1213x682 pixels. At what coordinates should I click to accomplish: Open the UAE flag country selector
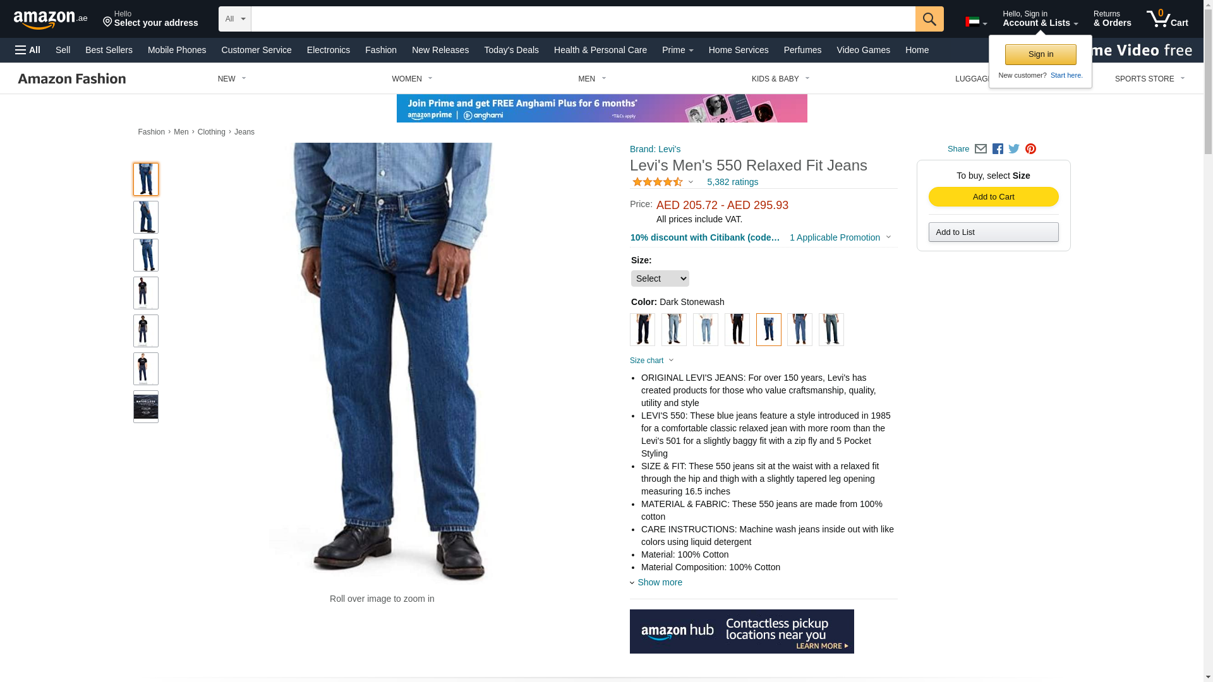(x=976, y=23)
